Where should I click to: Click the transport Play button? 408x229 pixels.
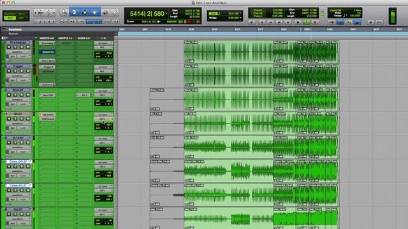307,22
